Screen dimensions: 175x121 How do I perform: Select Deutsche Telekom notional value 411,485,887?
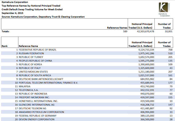tap(147, 109)
